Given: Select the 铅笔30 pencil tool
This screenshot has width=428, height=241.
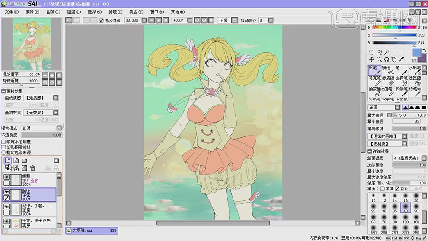Looking at the screenshot, I should tap(415, 92).
